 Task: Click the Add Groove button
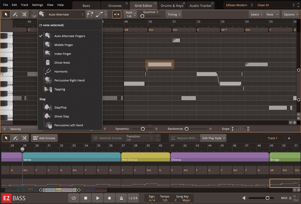pyautogui.click(x=44, y=138)
